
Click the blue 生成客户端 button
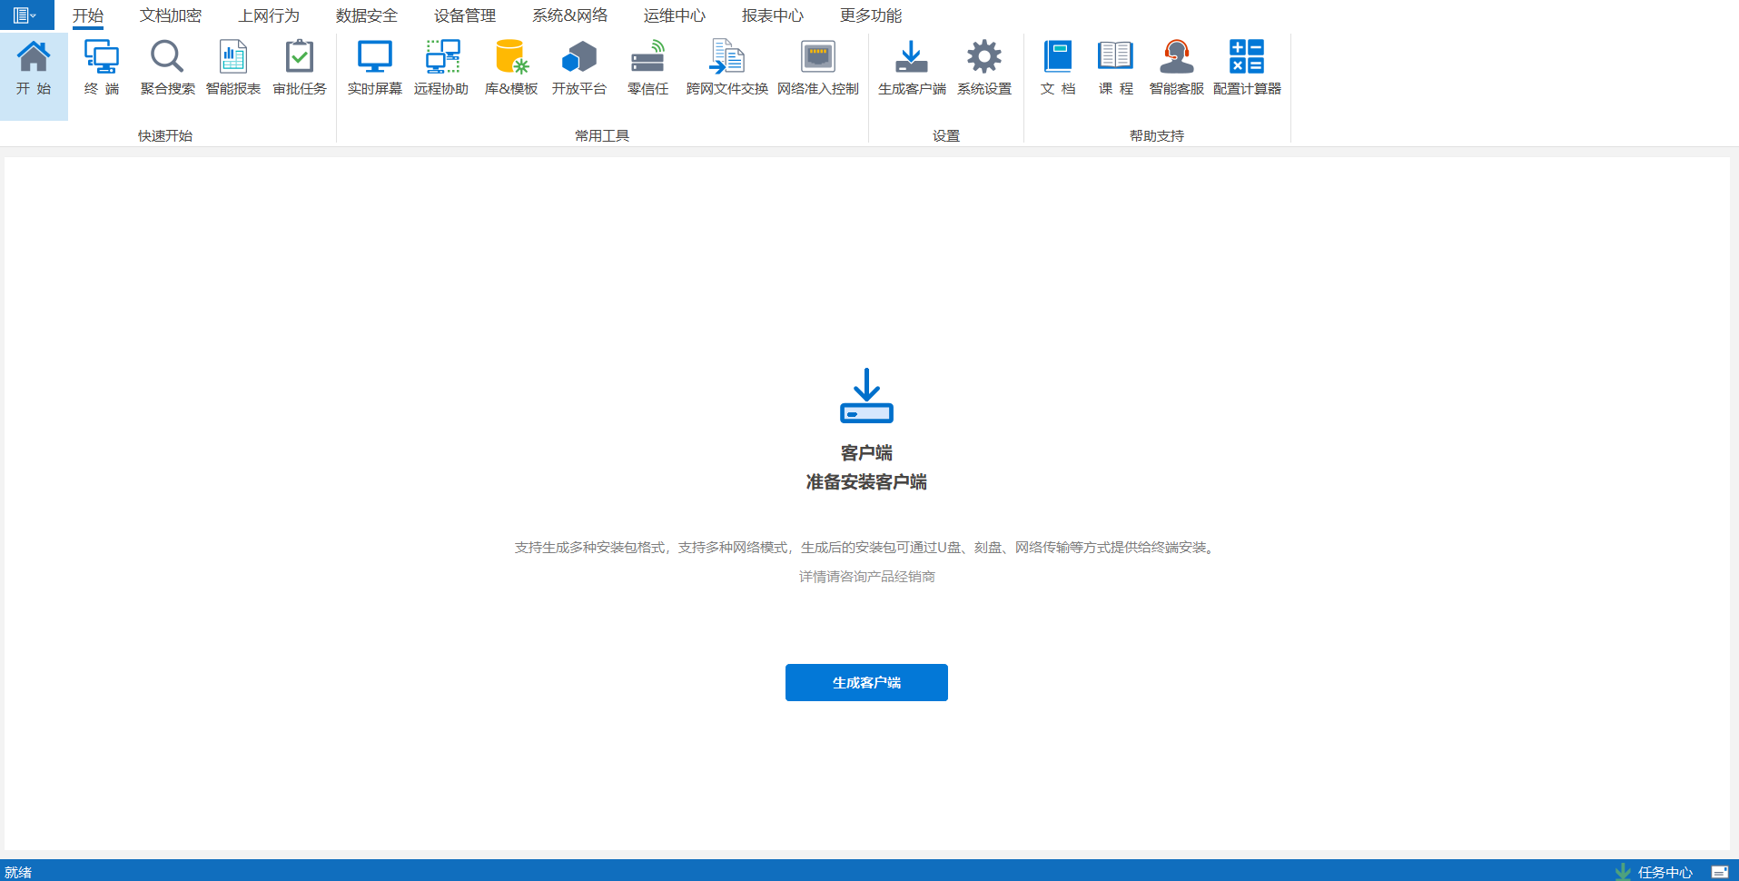[866, 682]
